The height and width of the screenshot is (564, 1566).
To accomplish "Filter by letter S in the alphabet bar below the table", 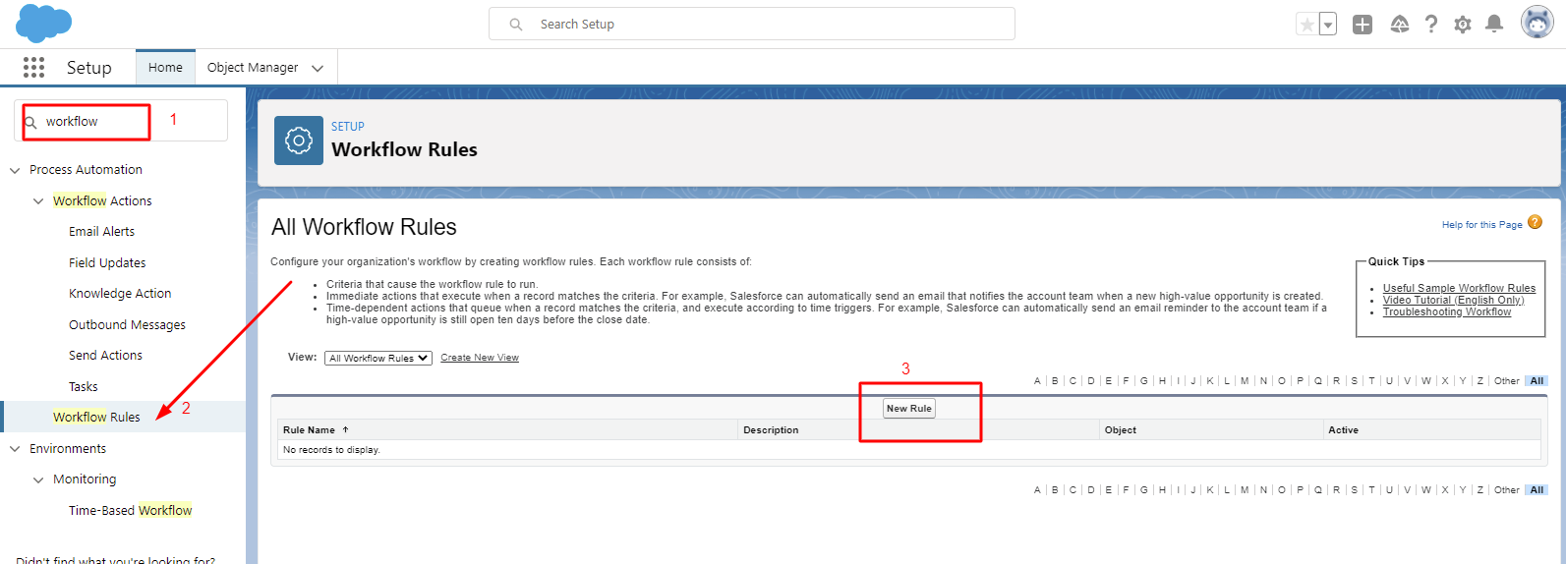I will (x=1354, y=490).
